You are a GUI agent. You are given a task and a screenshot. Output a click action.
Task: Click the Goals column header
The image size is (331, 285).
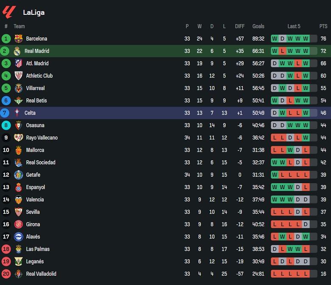point(258,26)
